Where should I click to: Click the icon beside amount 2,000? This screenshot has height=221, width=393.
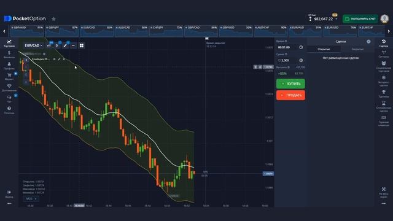301,60
